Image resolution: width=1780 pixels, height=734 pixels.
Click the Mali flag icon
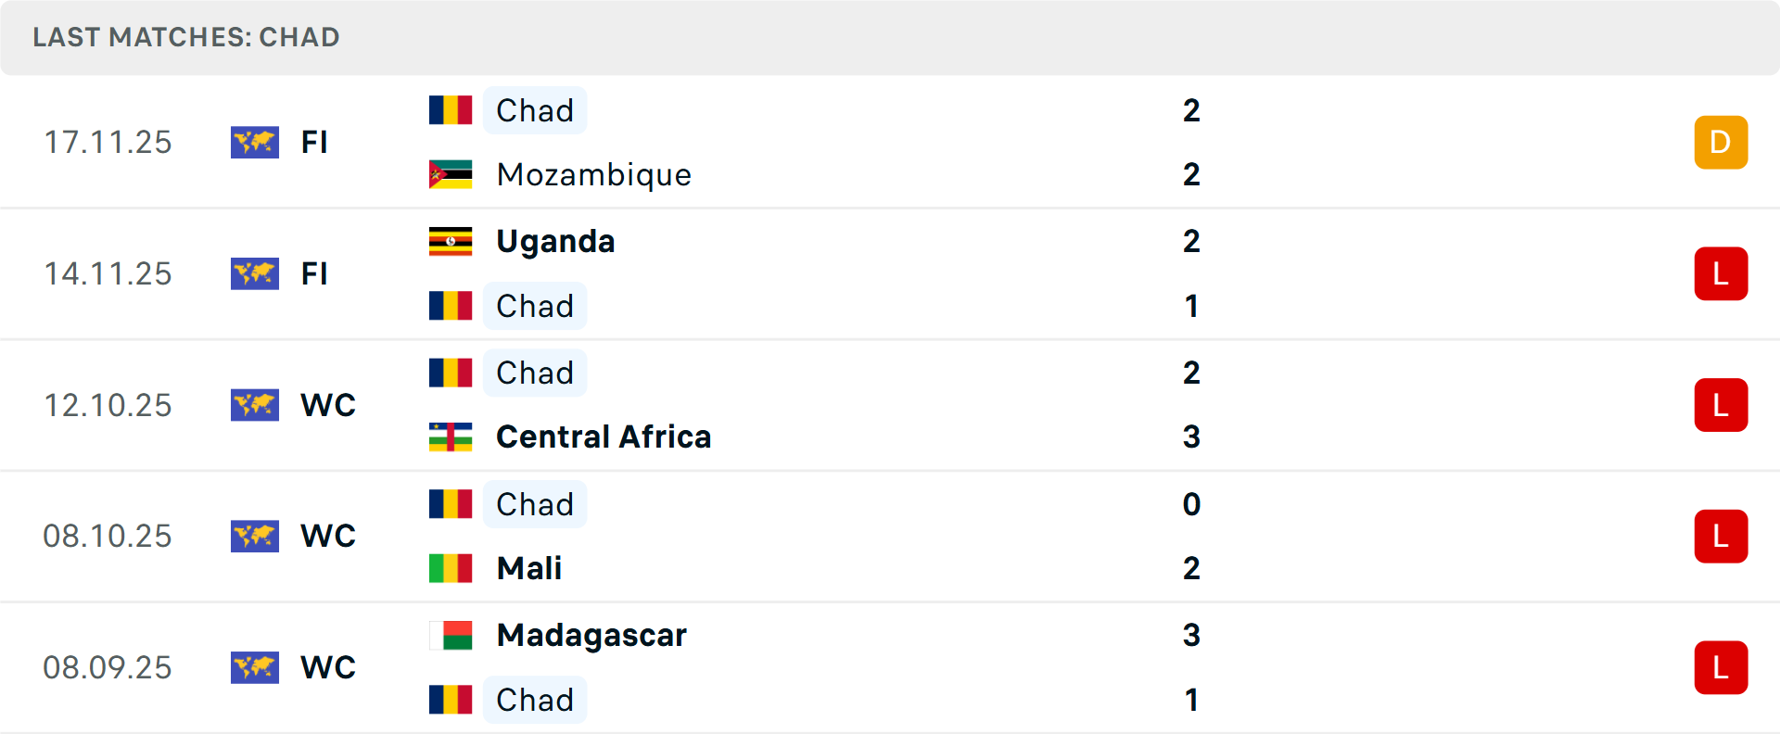click(451, 568)
